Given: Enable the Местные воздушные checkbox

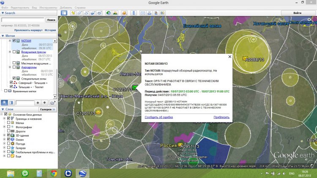Looking at the screenshot, I should pos(14,63).
